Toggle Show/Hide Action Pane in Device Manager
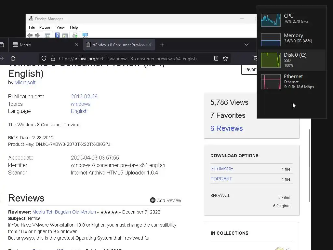Viewport: 333px width, 250px height. (x=65, y=35)
